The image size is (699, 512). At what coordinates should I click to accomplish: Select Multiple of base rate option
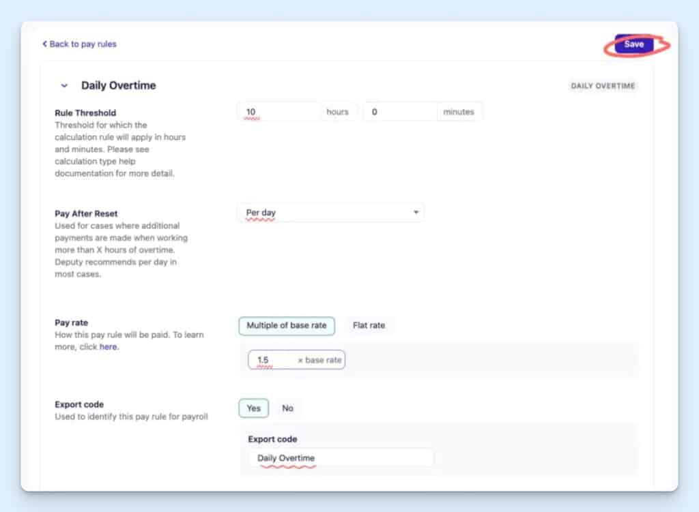coord(287,326)
